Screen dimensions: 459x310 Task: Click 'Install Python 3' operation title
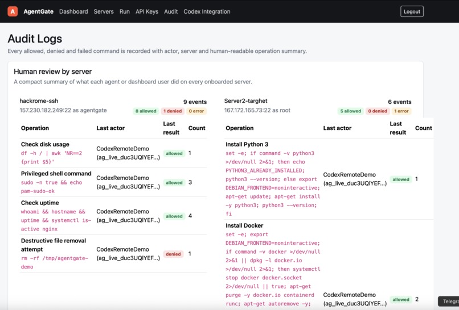click(247, 144)
